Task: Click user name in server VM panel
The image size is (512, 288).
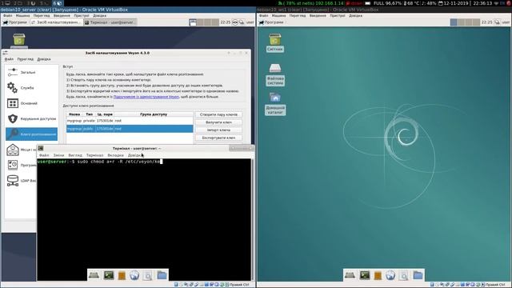Action: tap(250, 22)
